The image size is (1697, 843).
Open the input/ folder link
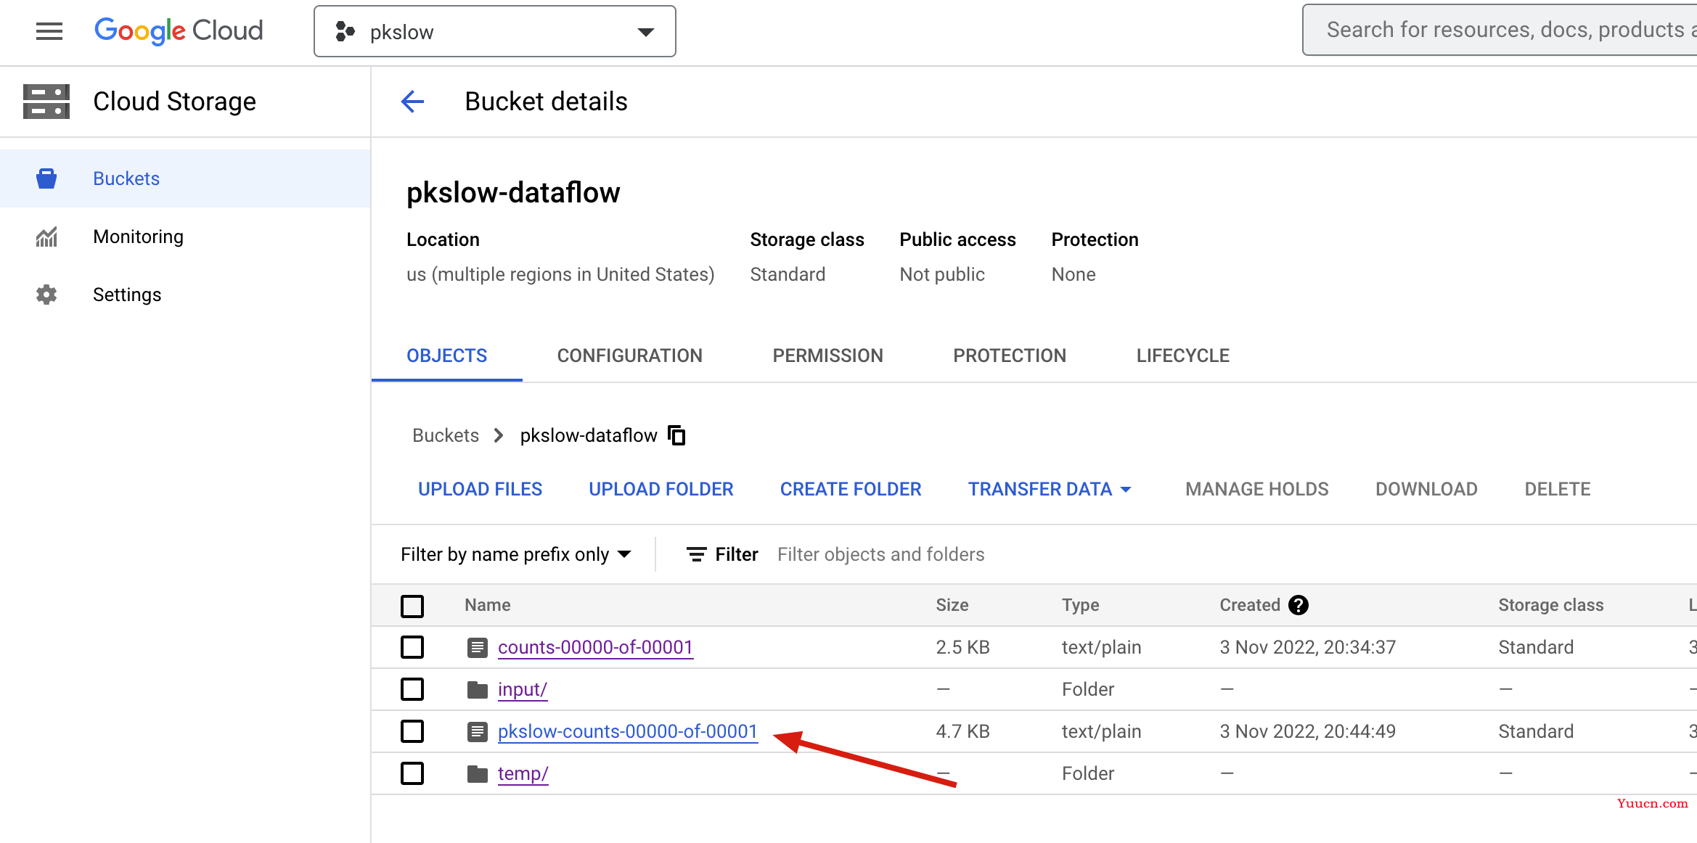(x=523, y=689)
